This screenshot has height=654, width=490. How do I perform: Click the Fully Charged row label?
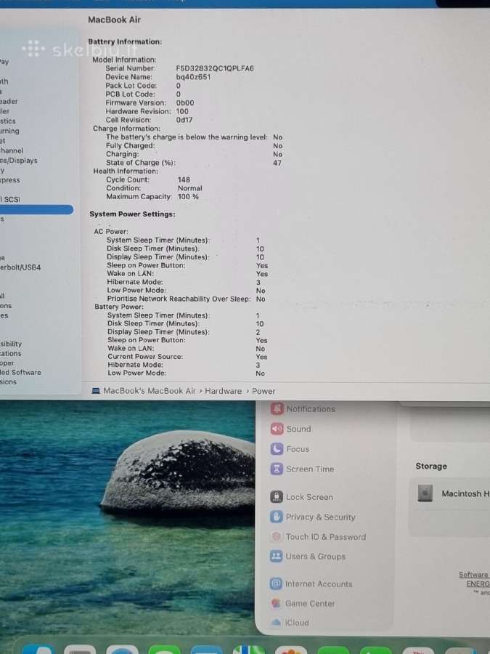point(131,145)
